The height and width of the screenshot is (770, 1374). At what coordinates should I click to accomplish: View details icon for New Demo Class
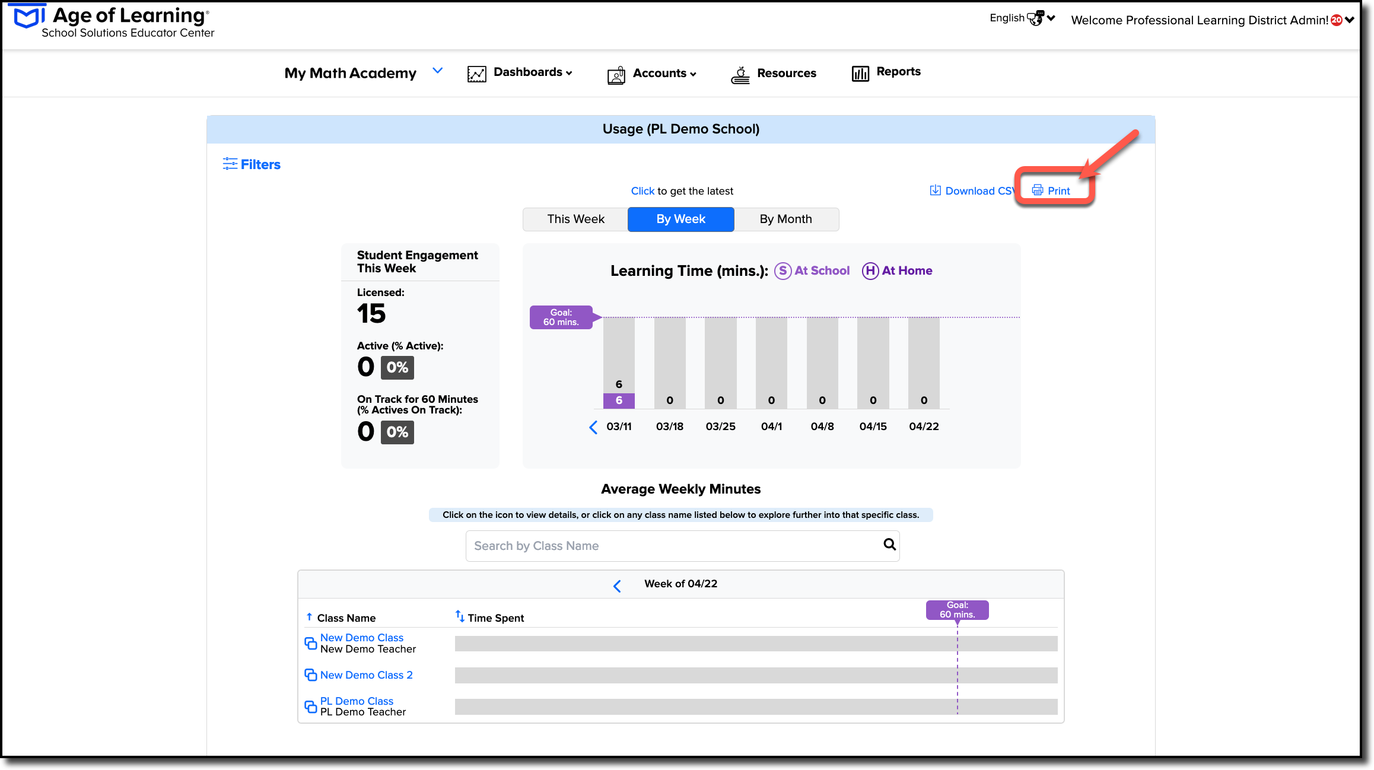click(310, 643)
